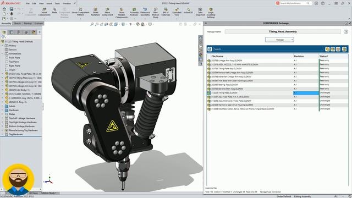Screen dimensions: 352x198
Task: Select 202360 Bearing Assy.SLDASM row
Action: pos(277,85)
